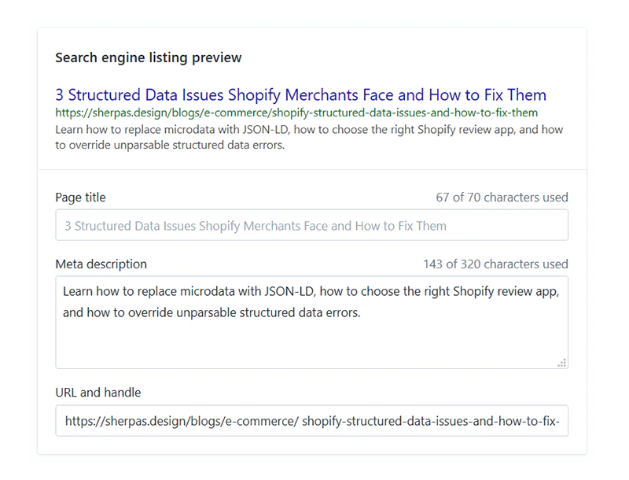Image resolution: width=629 pixels, height=480 pixels.
Task: Click the Meta description label
Action: [x=101, y=264]
